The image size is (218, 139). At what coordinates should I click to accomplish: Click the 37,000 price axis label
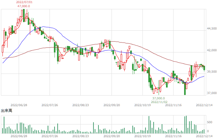(212, 93)
